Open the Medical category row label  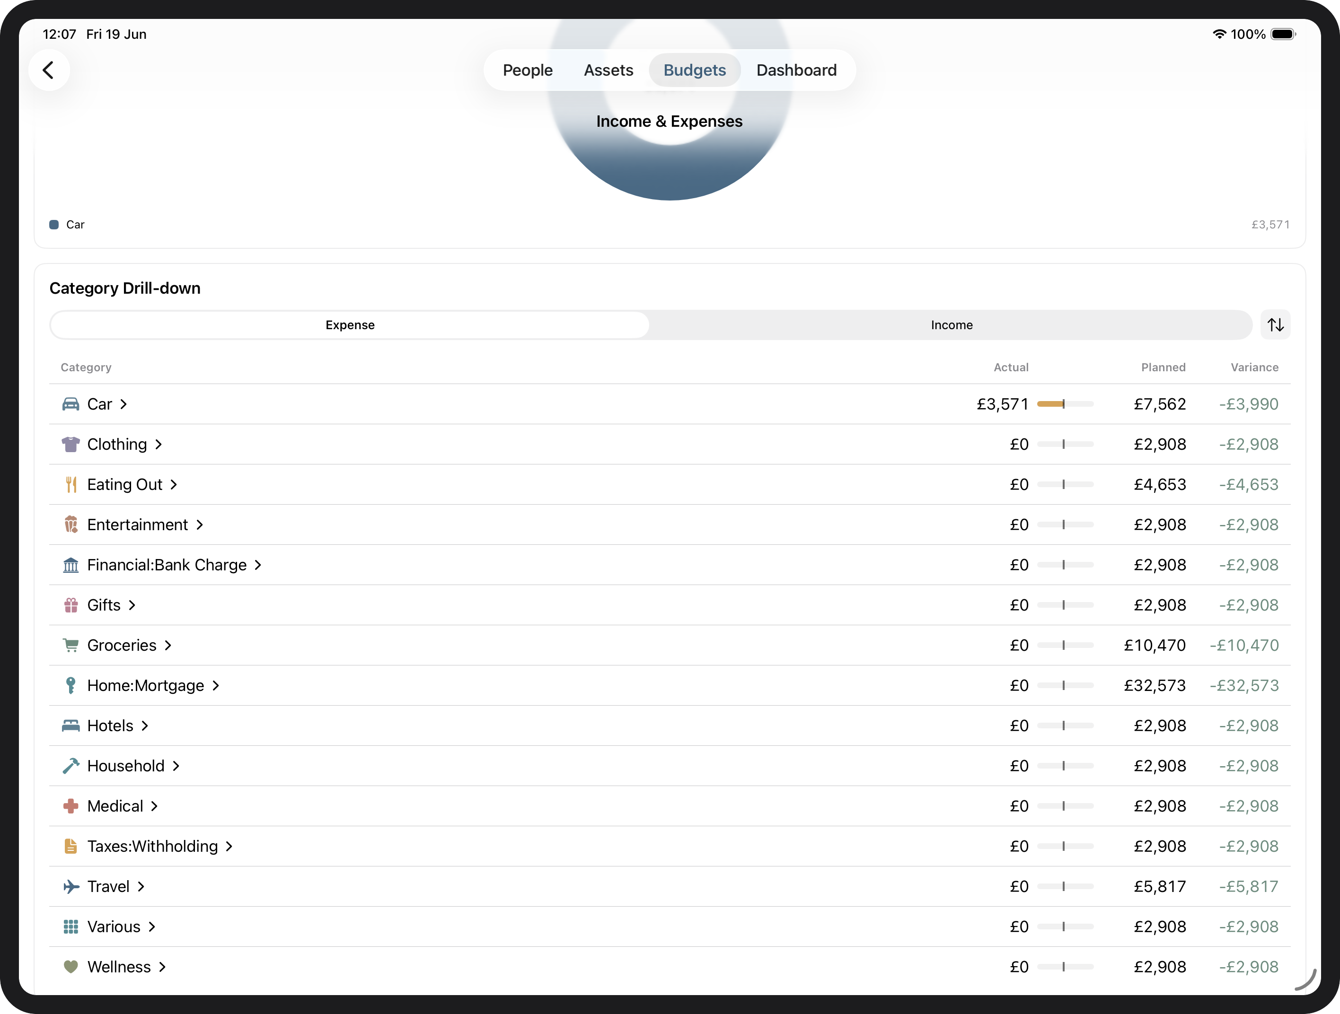click(x=115, y=806)
